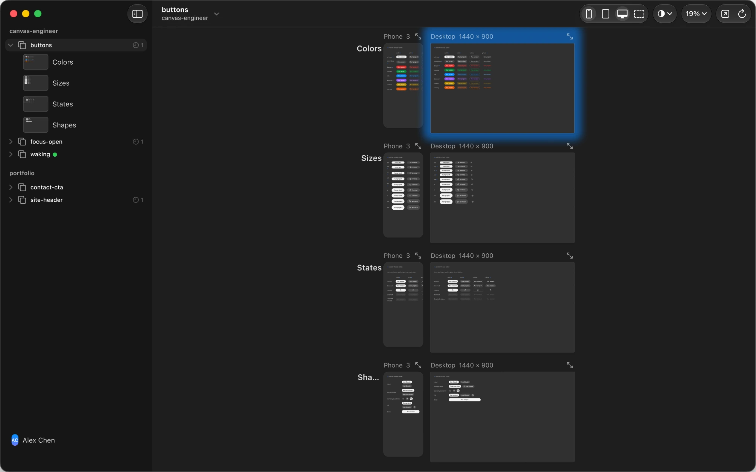Select the tablet viewport toggle
This screenshot has width=756, height=472.
click(x=606, y=14)
